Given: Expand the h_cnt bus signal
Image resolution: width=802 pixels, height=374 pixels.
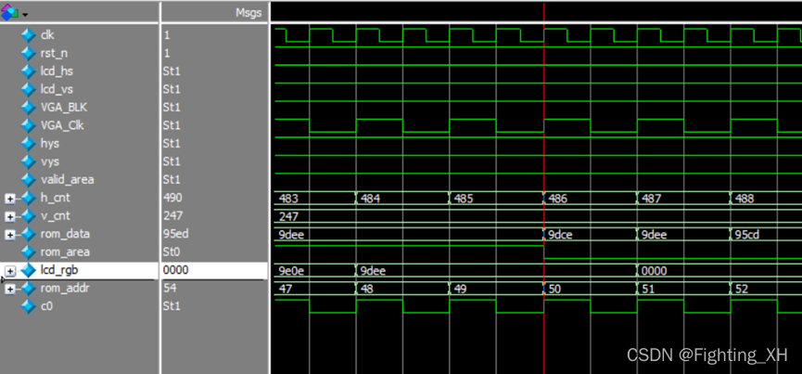Looking at the screenshot, I should [x=9, y=198].
